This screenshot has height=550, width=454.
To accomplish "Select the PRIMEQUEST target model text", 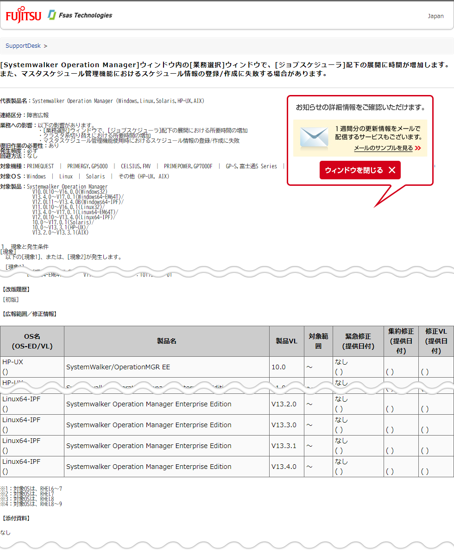I will coord(40,166).
